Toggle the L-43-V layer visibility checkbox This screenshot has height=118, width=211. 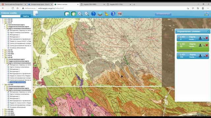coord(179,38)
